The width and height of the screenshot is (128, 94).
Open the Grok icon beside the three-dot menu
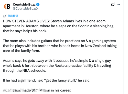[x=113, y=5]
